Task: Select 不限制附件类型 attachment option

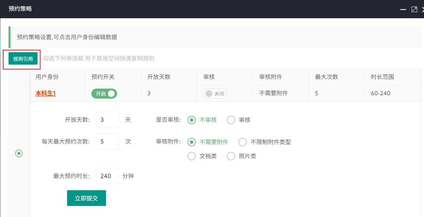Action: click(x=265, y=142)
